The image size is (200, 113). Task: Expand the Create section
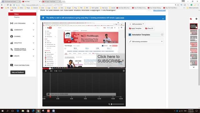33,56
